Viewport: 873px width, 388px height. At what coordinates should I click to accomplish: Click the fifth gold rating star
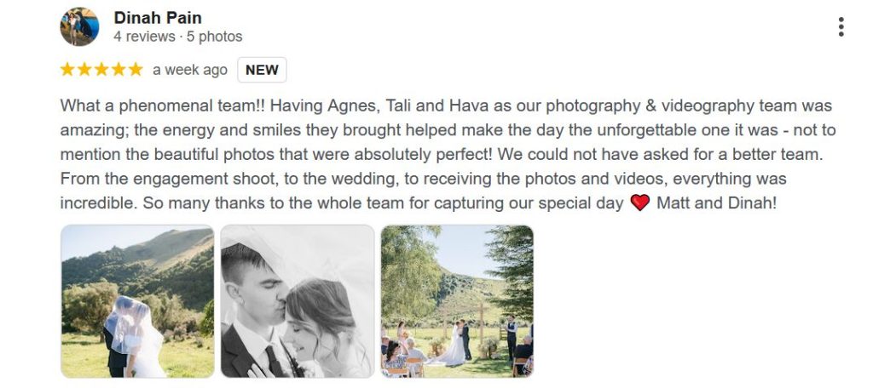[x=135, y=70]
